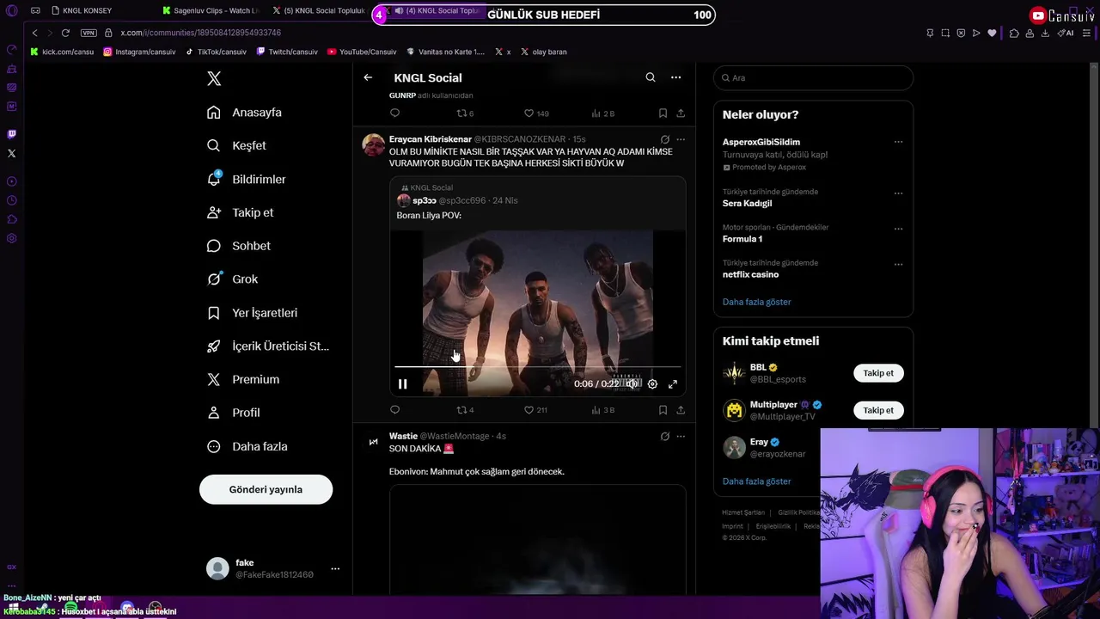The image size is (1100, 619).
Task: Expand the Daha fazla menu
Action: click(247, 446)
